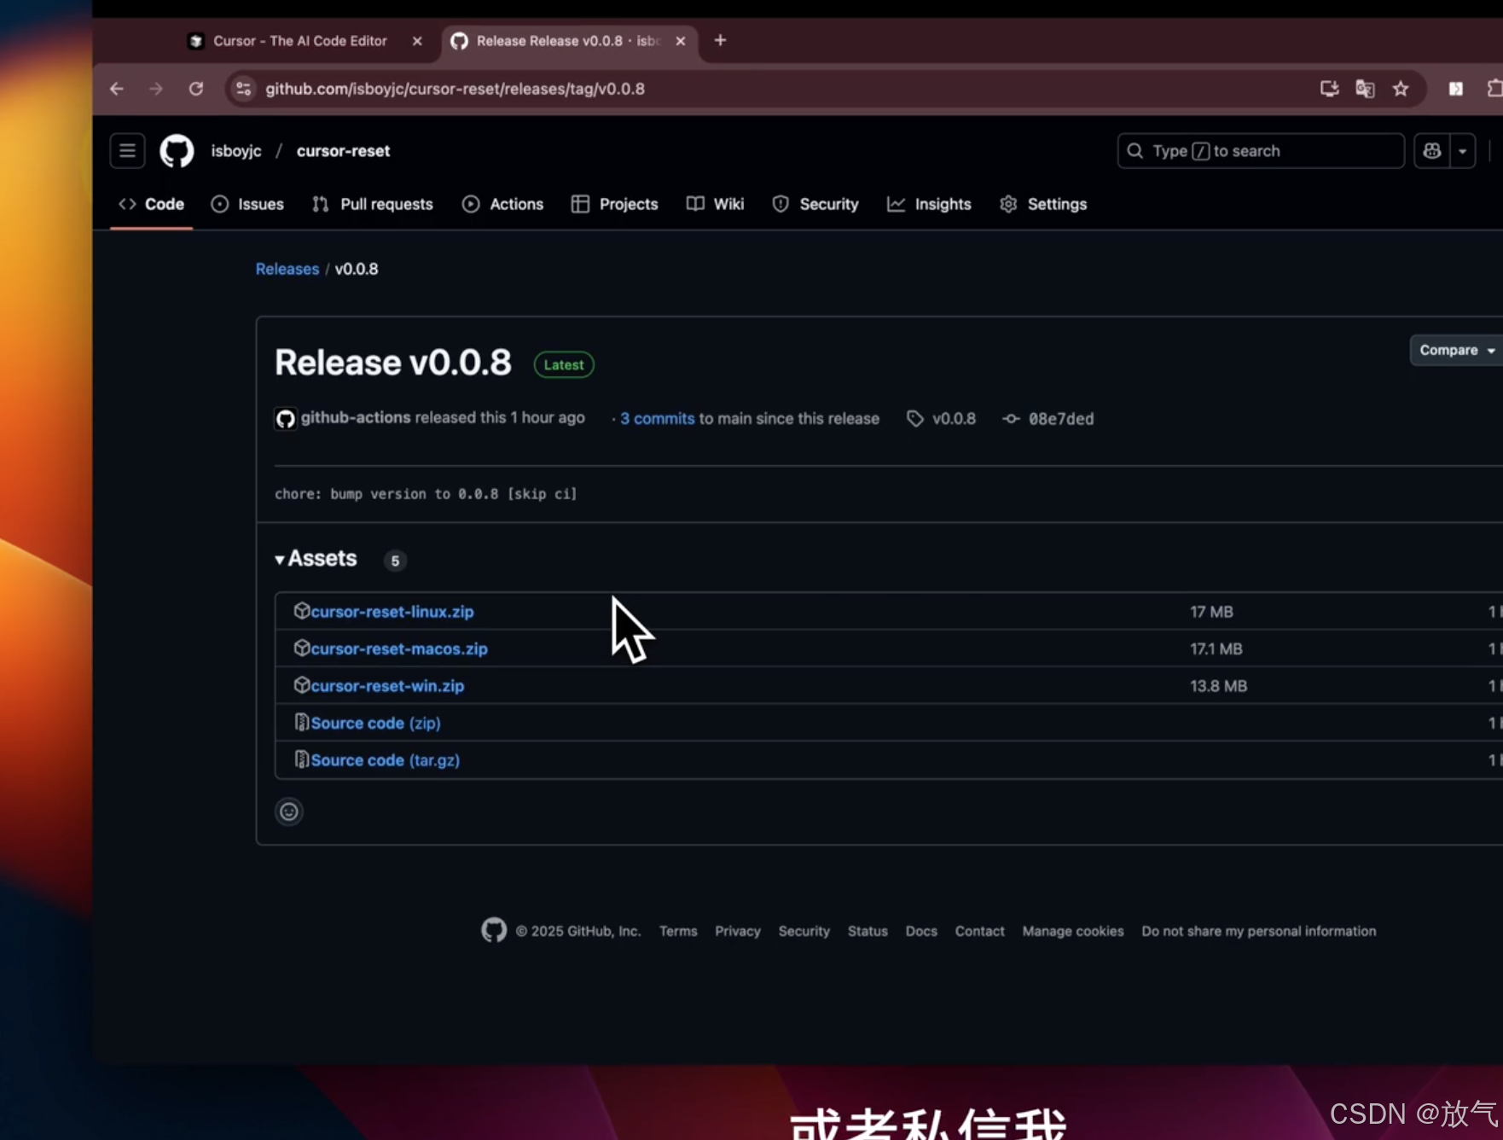Click the install app icon in address bar

(x=1329, y=89)
